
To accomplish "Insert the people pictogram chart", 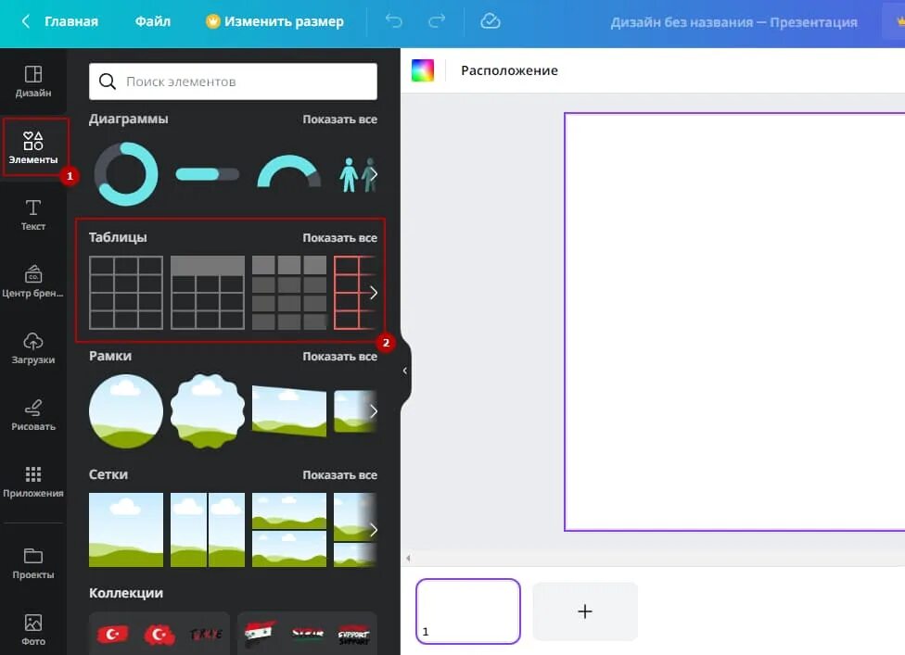I will coord(358,174).
